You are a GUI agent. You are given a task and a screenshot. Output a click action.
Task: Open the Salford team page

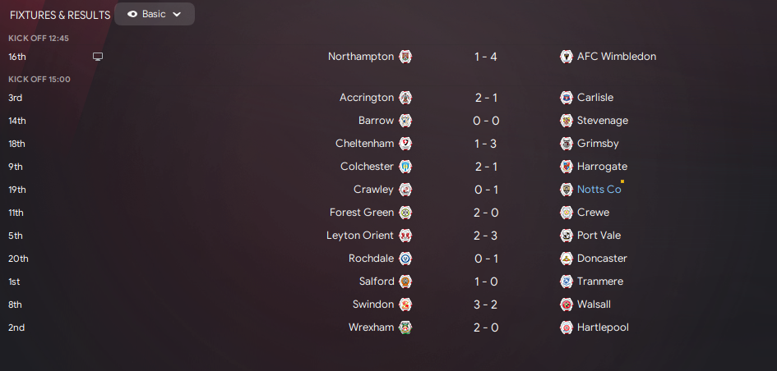[377, 282]
